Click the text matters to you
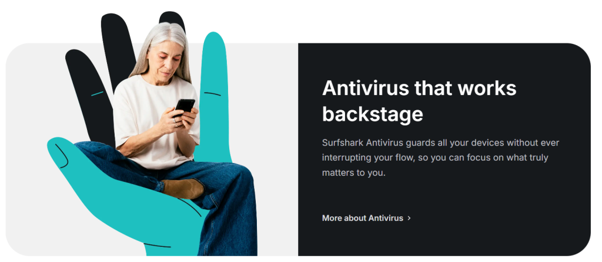This screenshot has height=262, width=602. (353, 173)
